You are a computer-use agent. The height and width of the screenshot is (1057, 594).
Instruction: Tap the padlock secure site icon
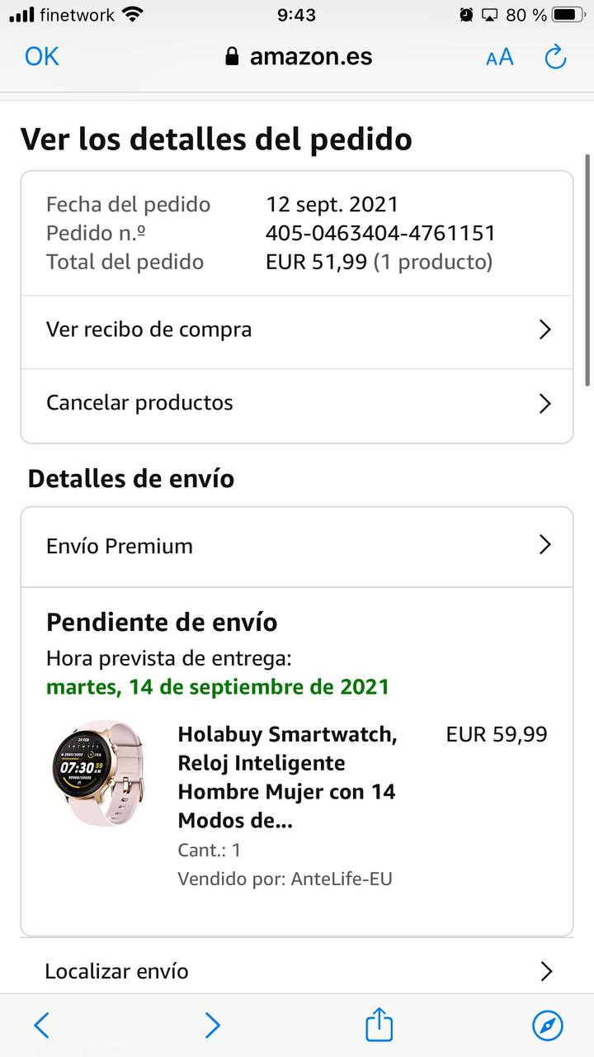pos(232,57)
